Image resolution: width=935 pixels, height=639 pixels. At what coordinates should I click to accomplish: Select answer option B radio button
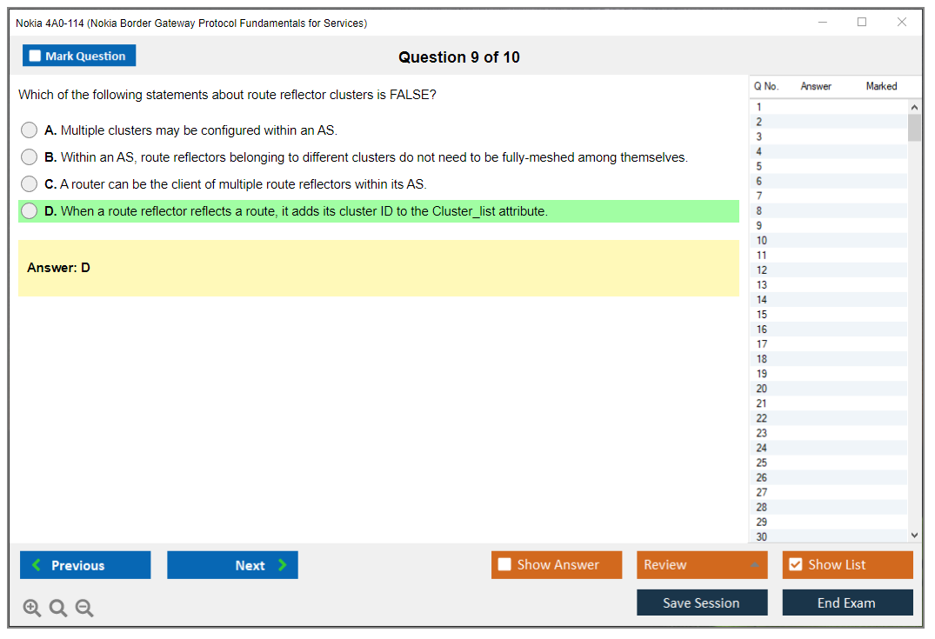coord(30,157)
